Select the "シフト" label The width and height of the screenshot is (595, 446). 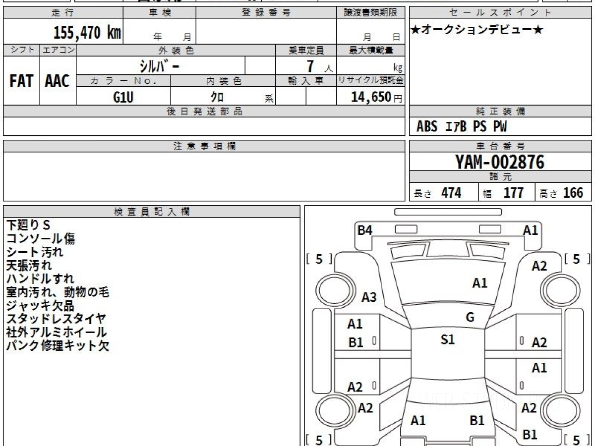pos(21,50)
